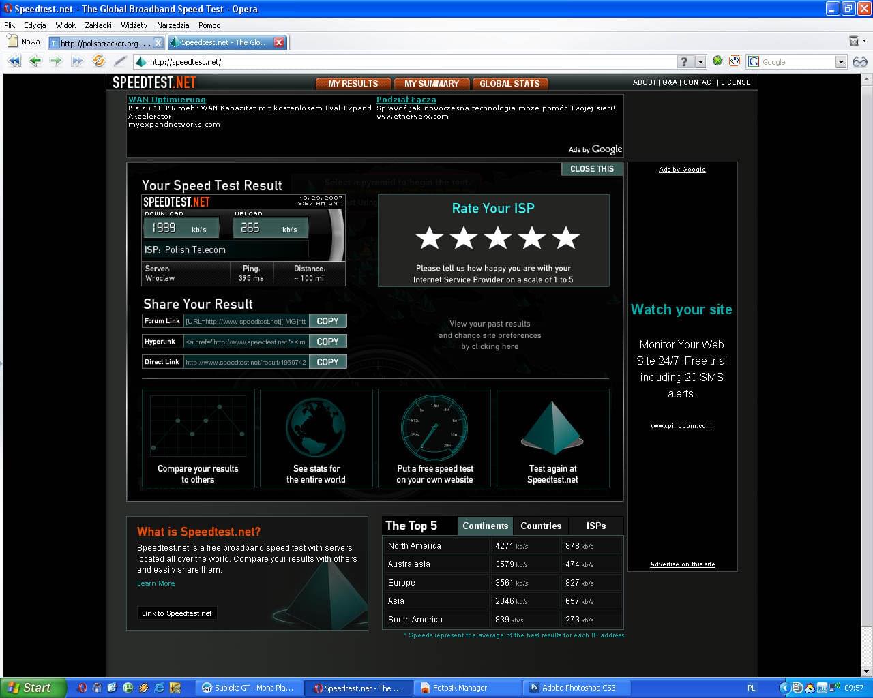Click the green globe icon beside the address bar

[717, 61]
